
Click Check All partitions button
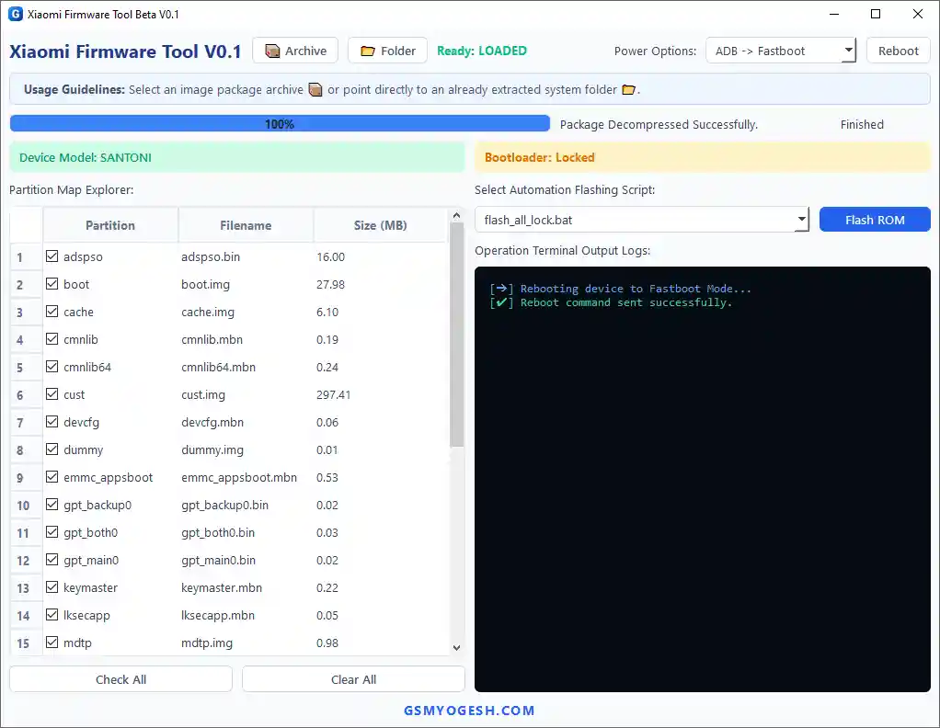coord(120,679)
